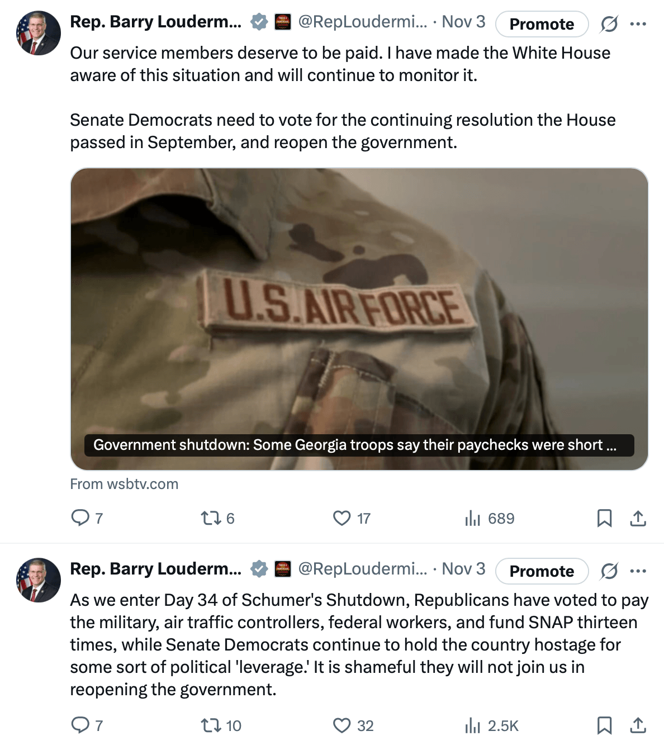Open more options menu on second tweet

coord(638,571)
